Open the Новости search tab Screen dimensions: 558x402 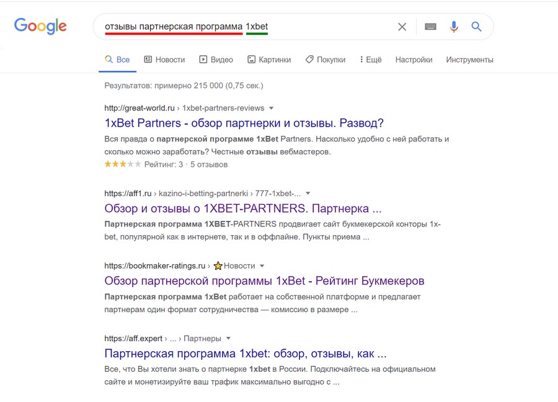pos(164,60)
